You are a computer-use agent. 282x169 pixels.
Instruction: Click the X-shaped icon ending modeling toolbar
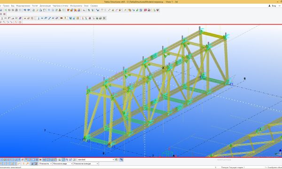104,18
